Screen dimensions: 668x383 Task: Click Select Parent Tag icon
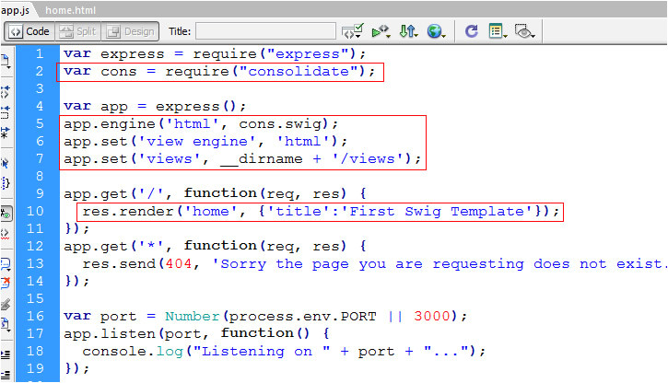(x=6, y=163)
